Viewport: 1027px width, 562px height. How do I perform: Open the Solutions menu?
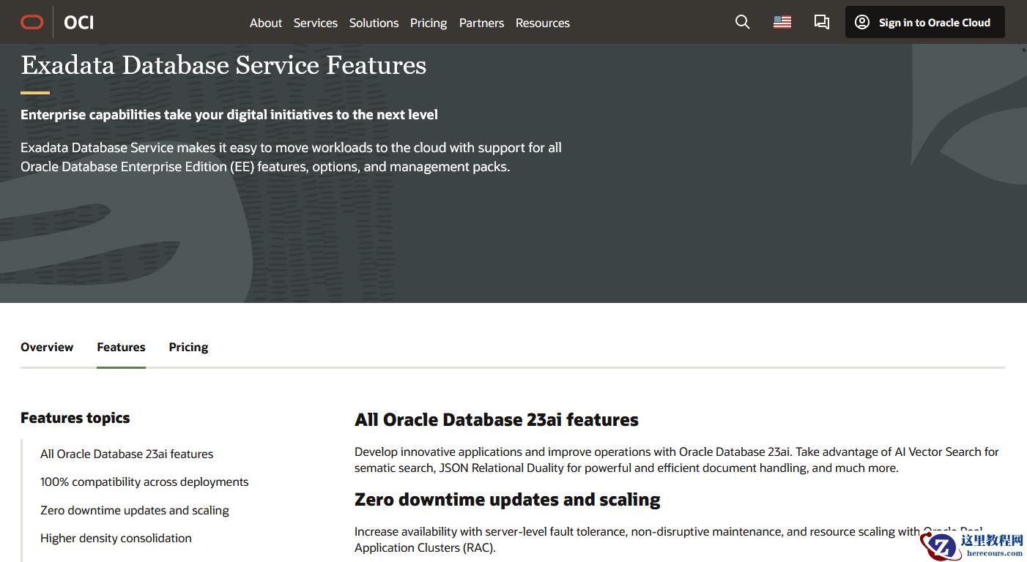click(374, 23)
